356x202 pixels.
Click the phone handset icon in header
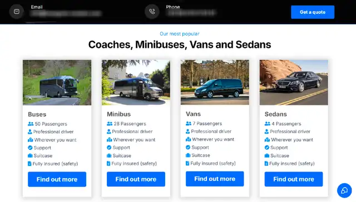click(x=152, y=12)
